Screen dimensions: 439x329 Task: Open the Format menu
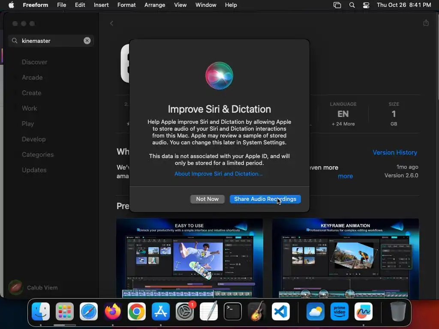[x=126, y=5]
